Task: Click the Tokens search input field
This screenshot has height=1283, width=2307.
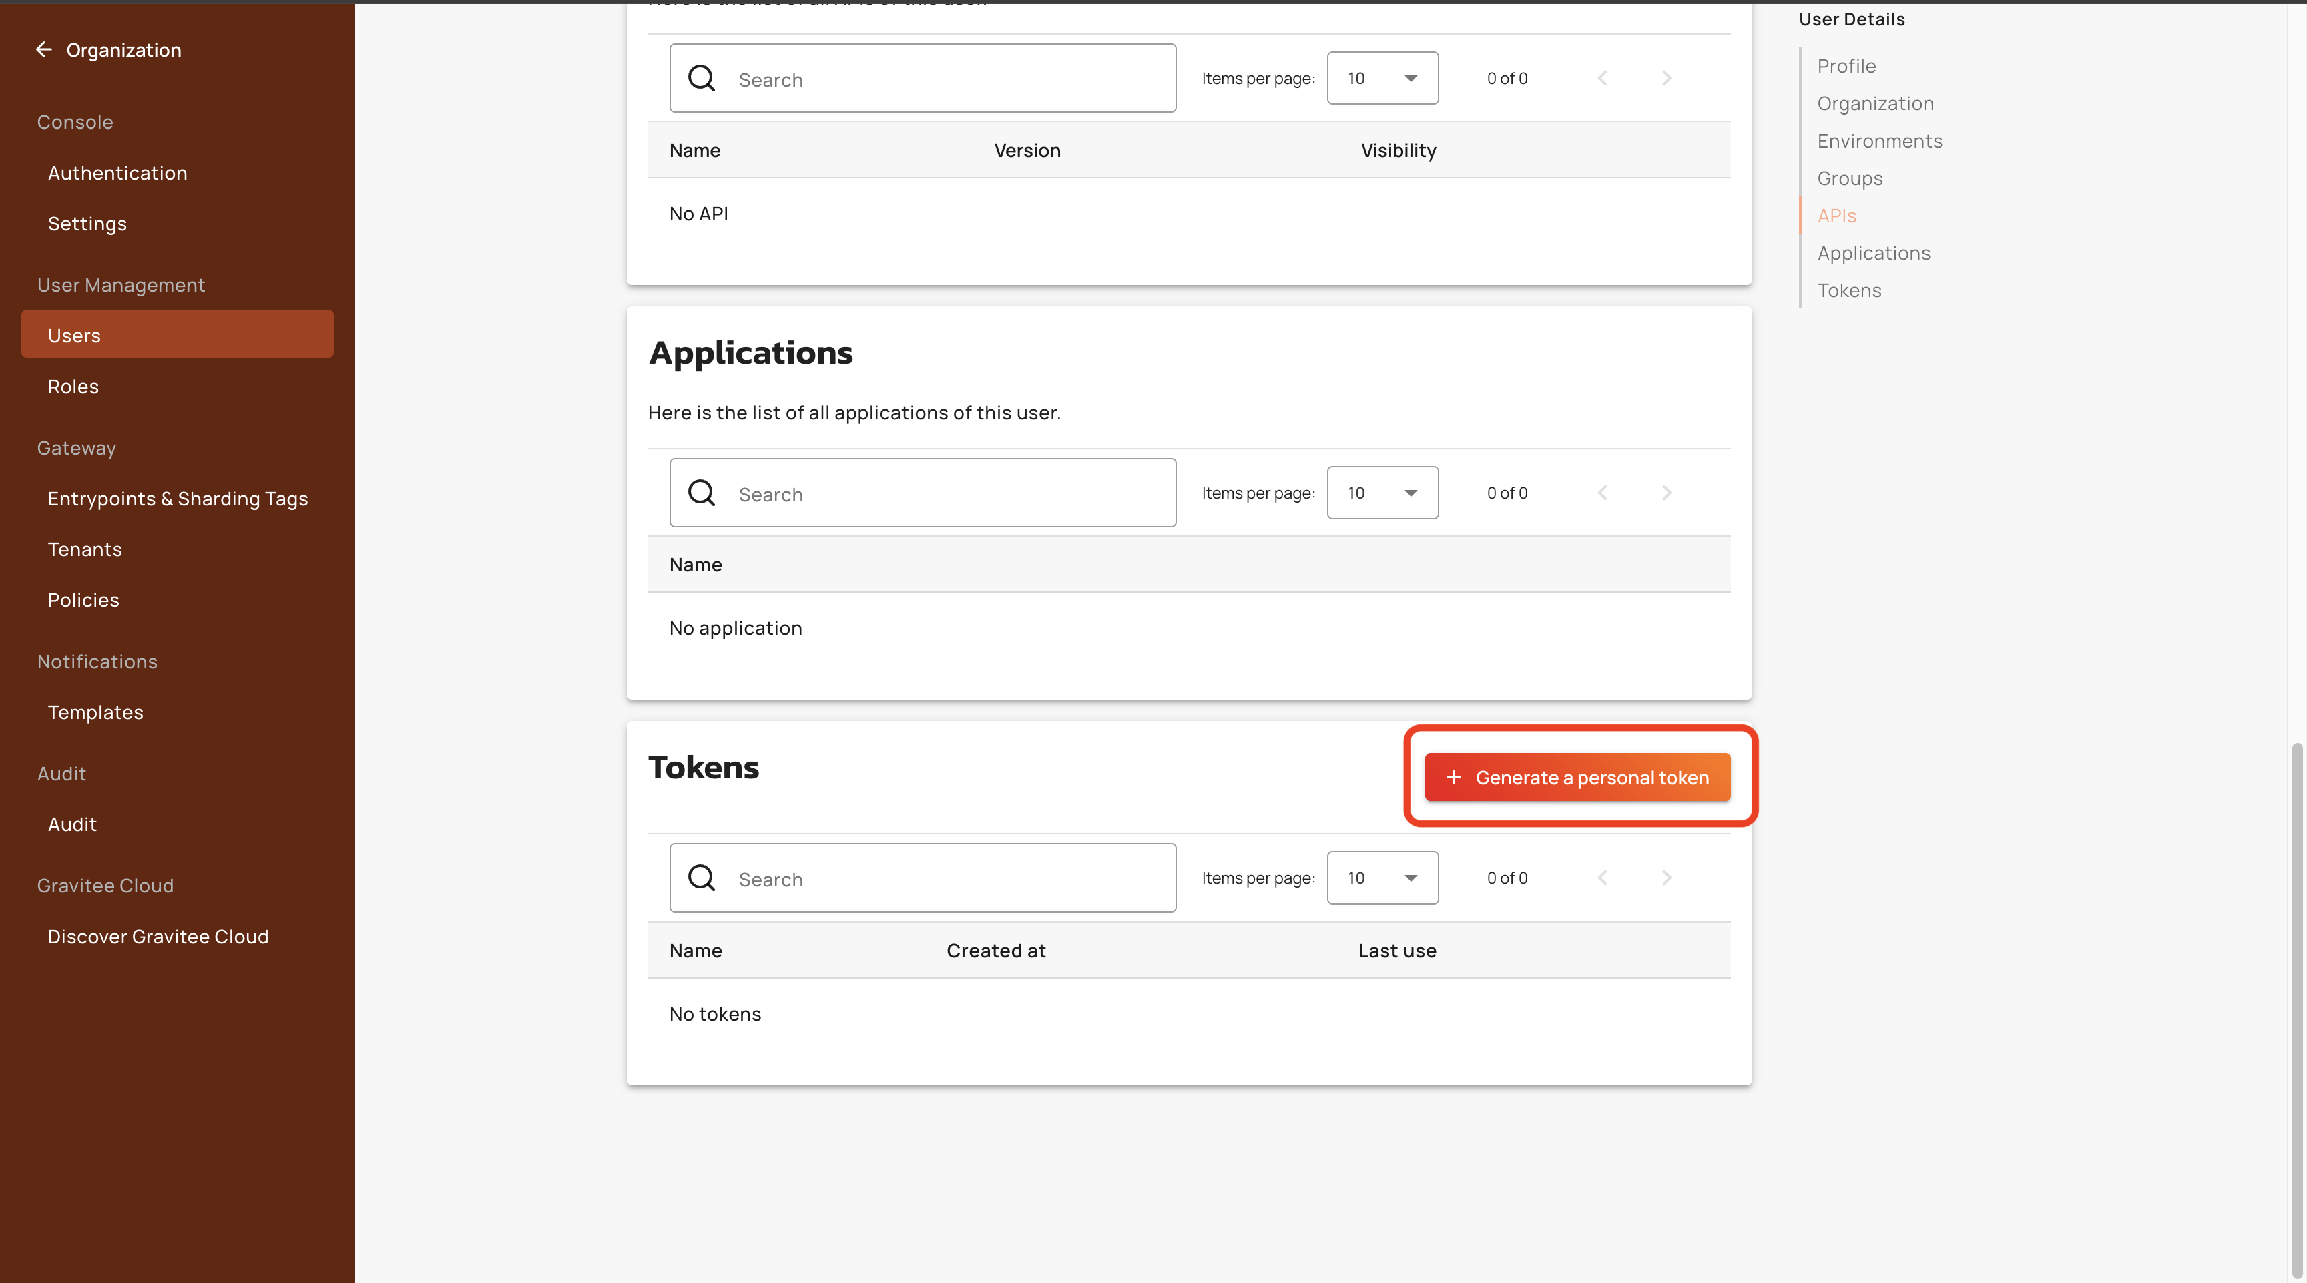Action: pos(949,879)
